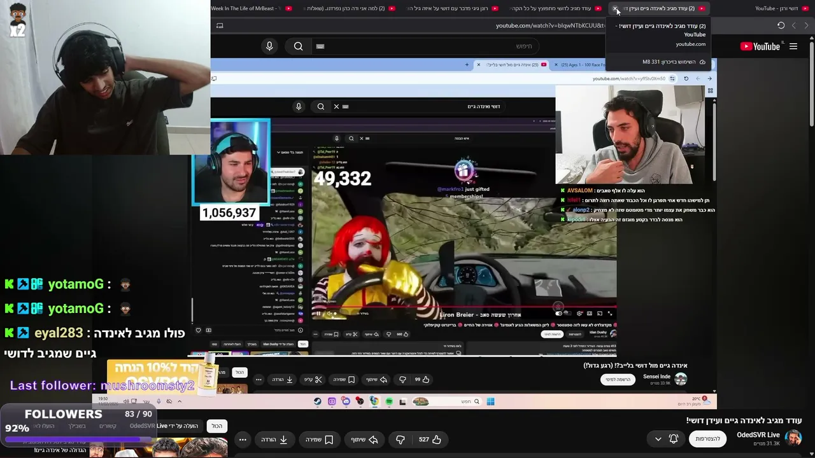Dislike the Sensei Inde video
The image size is (815, 458).
coord(402,379)
